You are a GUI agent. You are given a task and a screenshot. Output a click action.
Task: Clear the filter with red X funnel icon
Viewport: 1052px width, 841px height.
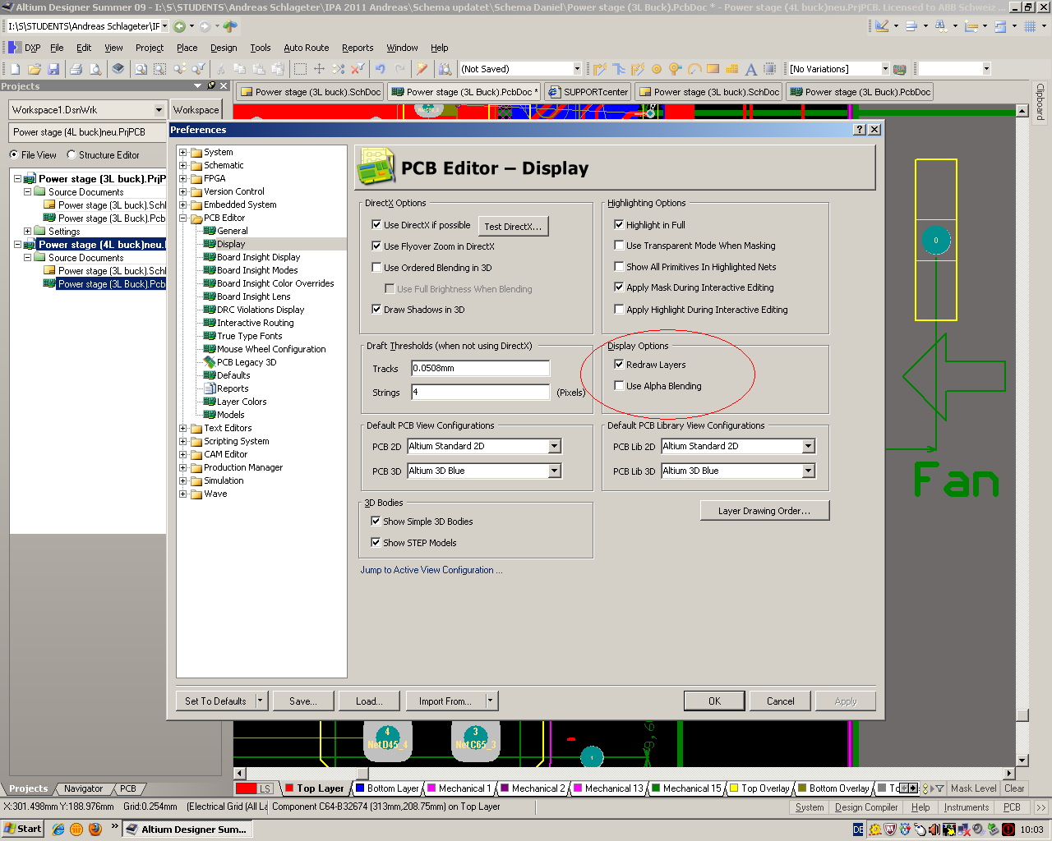pyautogui.click(x=358, y=69)
